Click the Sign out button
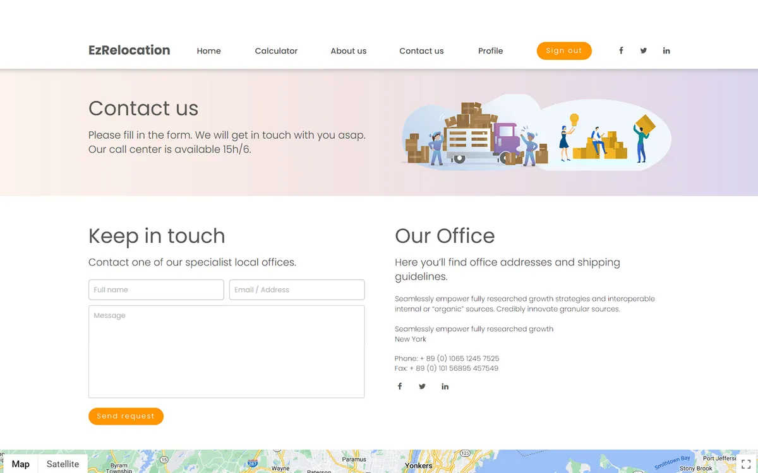Viewport: 758px width, 473px height. coord(564,50)
